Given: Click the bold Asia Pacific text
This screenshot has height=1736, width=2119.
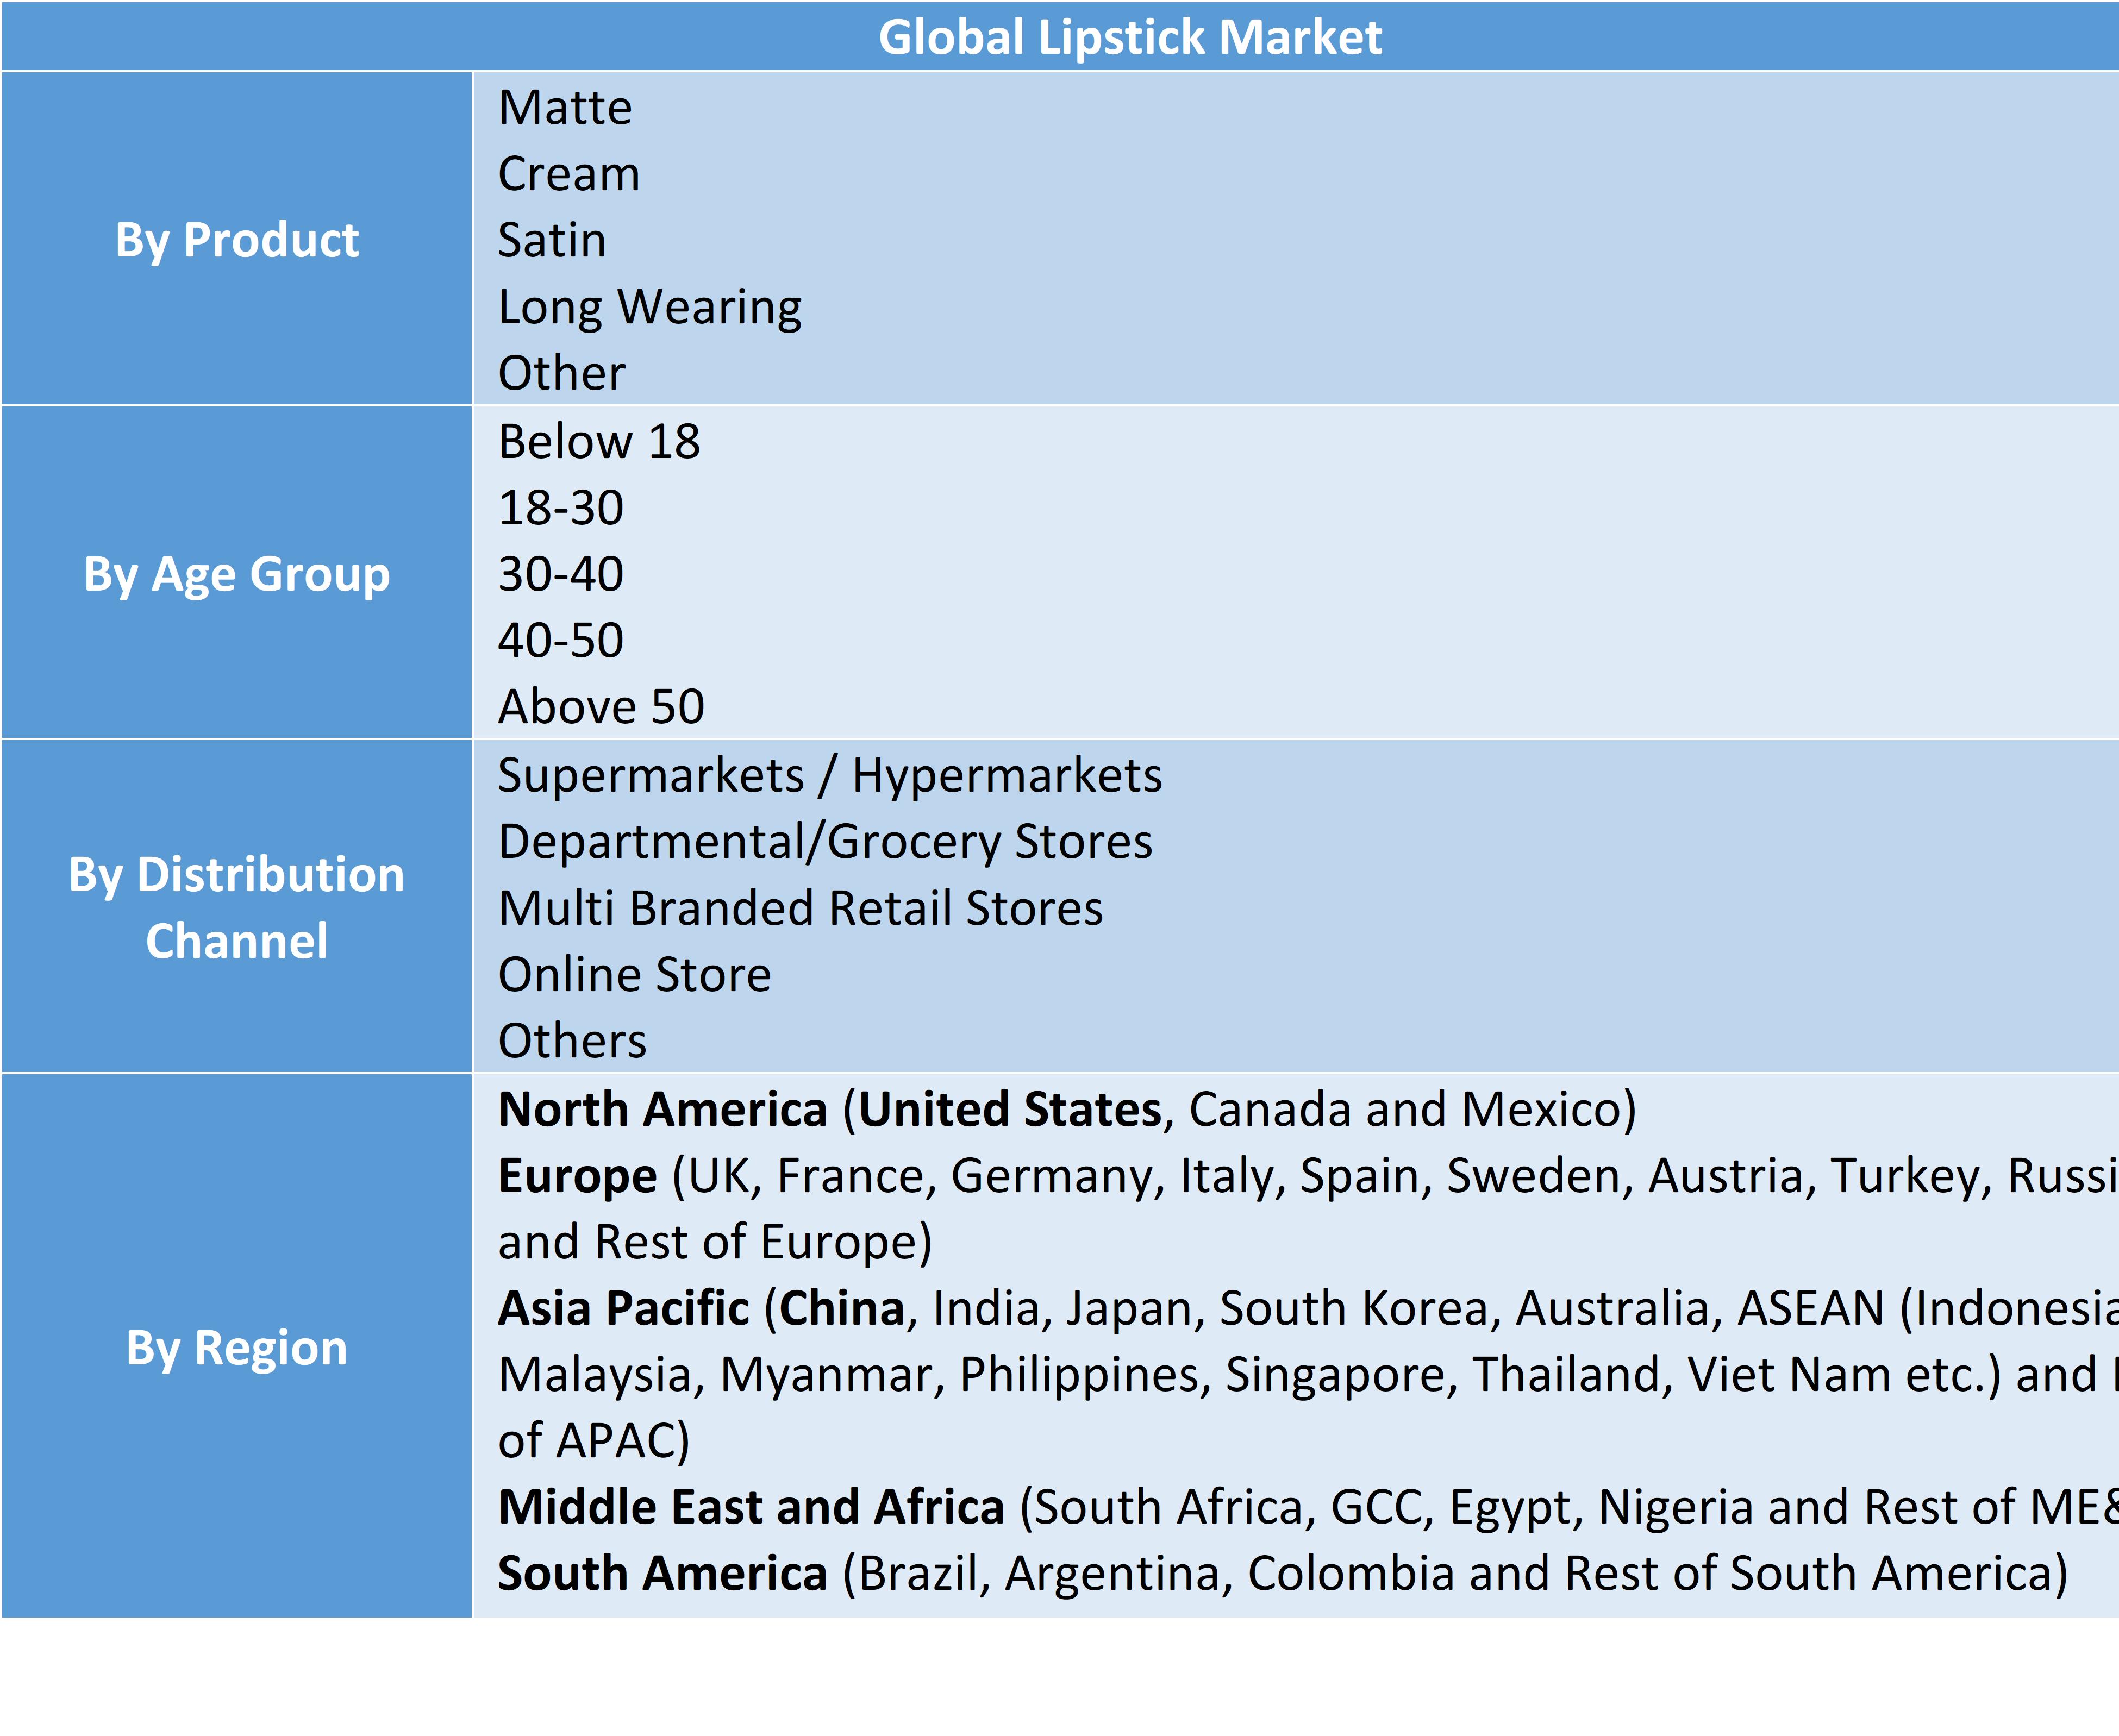Looking at the screenshot, I should click(623, 1309).
